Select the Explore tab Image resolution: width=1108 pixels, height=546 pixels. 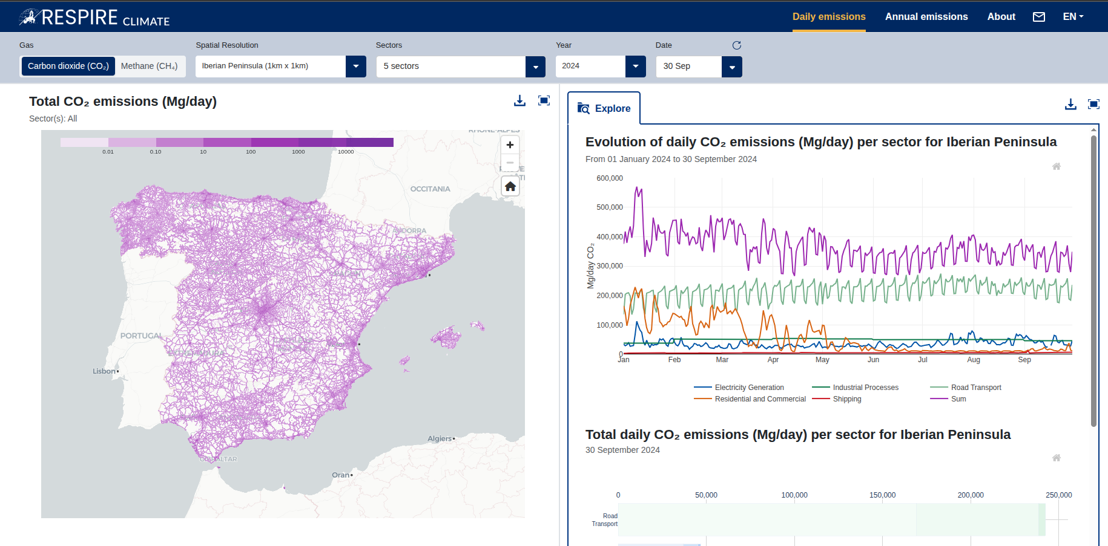coord(604,108)
